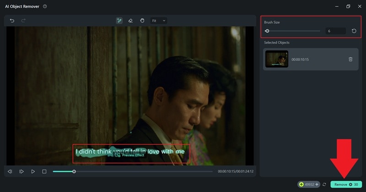Play the video preview

(x=33, y=171)
